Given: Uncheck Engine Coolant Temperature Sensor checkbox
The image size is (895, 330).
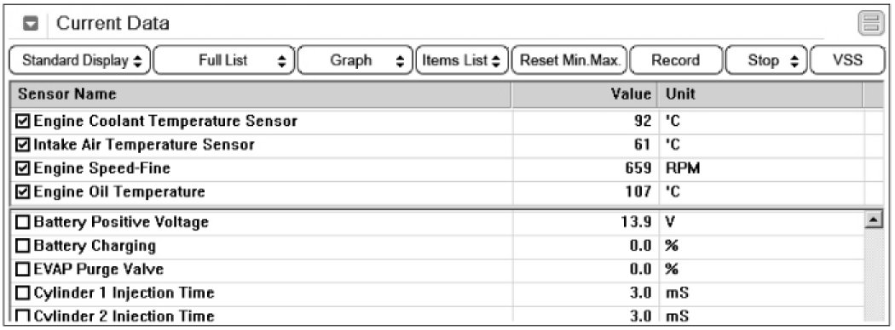Looking at the screenshot, I should point(22,121).
